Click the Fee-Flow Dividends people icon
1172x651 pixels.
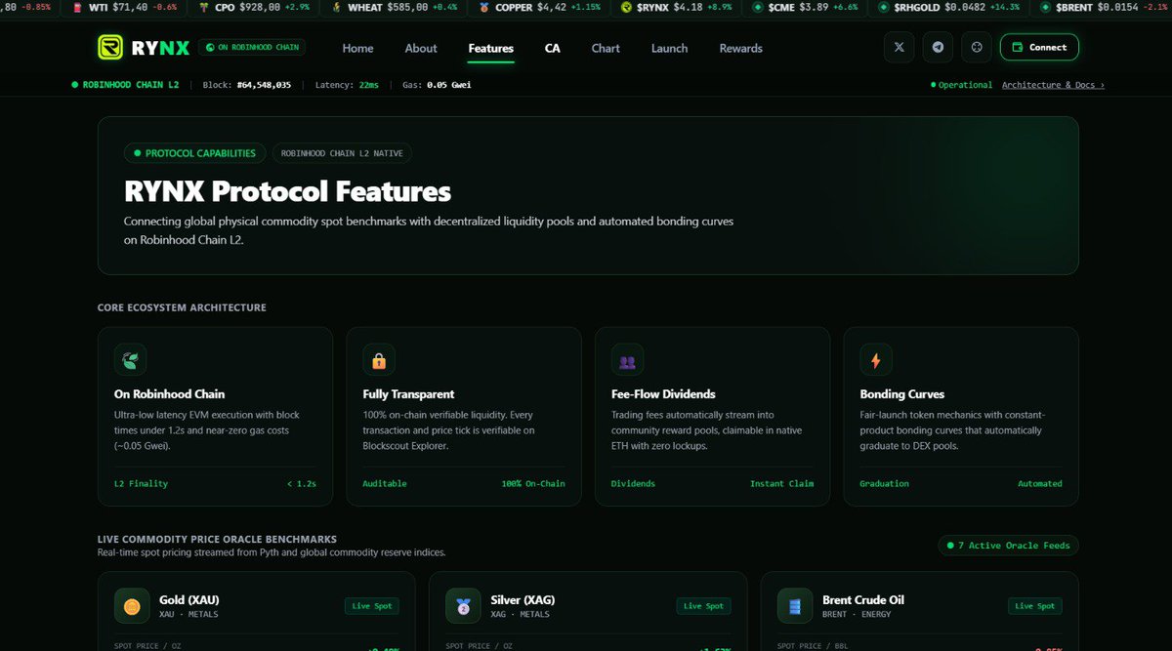pos(627,360)
